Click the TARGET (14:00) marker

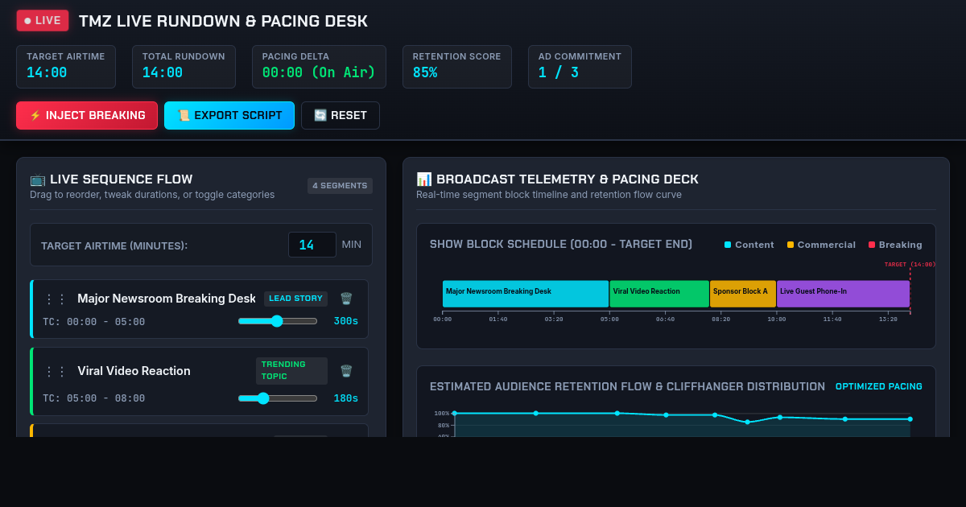point(910,264)
